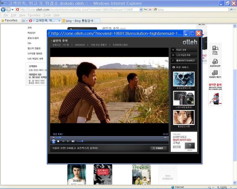Click the scrolling ad text under the player
237x189 pixels.
click(75, 148)
